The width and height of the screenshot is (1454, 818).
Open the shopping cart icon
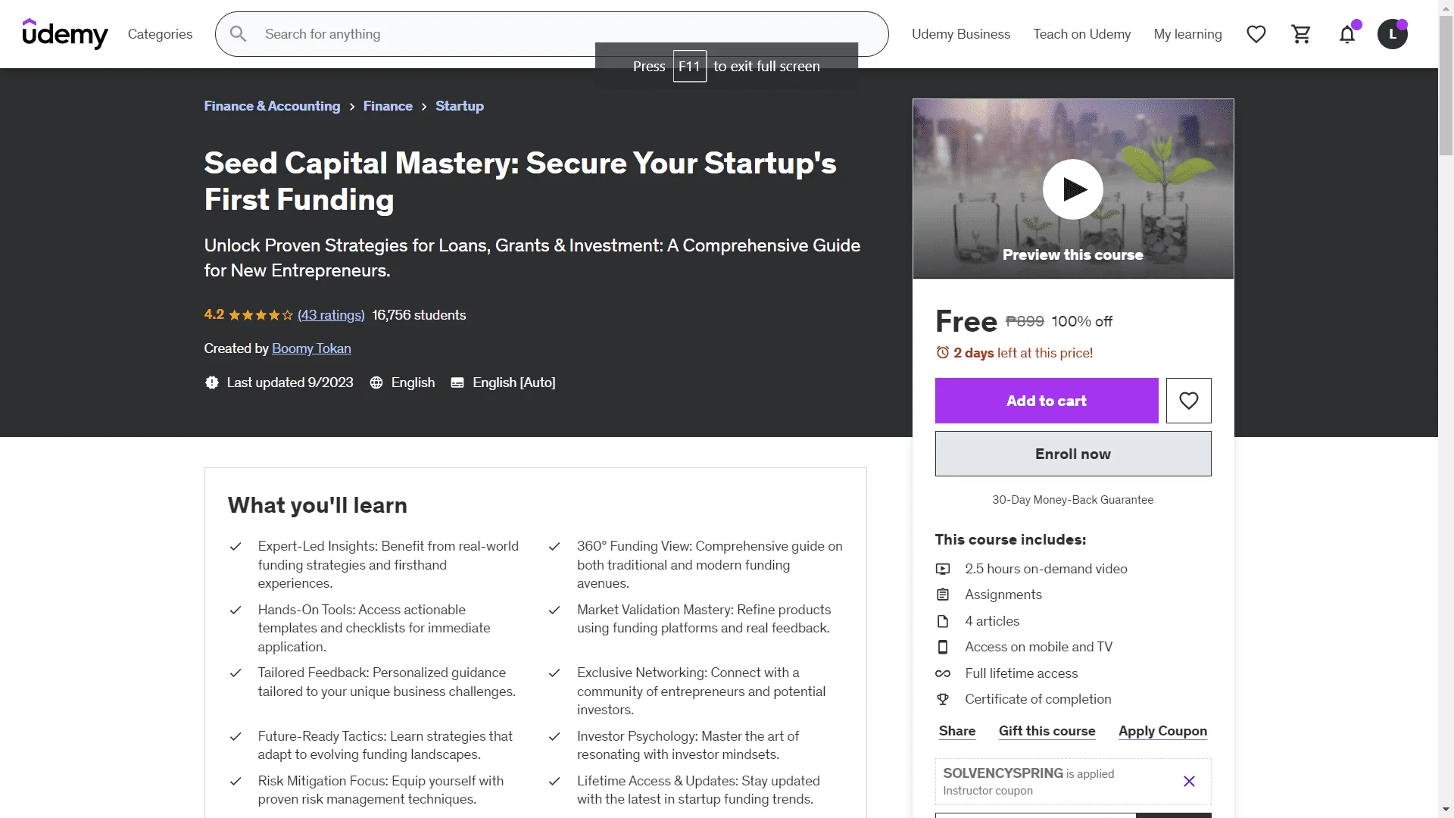pos(1302,34)
